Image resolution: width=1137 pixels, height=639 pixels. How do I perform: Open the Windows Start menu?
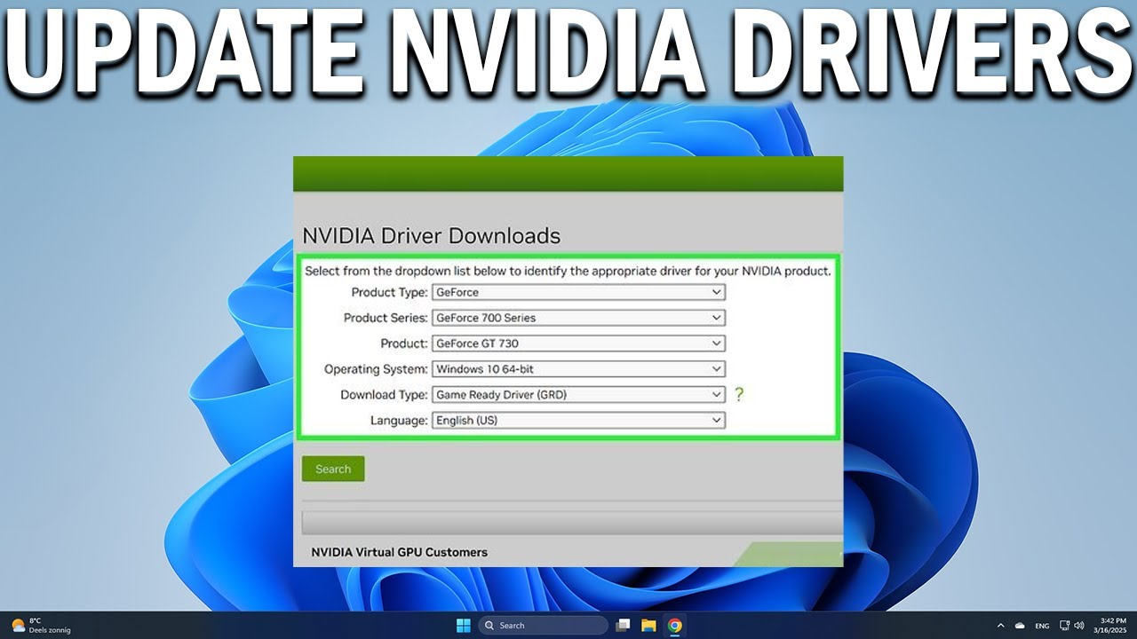click(463, 626)
